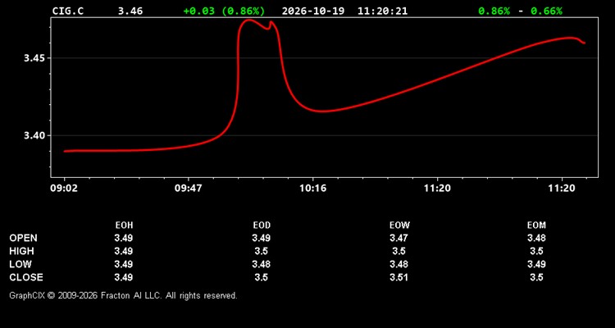Click the 10:16 time axis marker
The image size is (615, 328).
click(312, 189)
